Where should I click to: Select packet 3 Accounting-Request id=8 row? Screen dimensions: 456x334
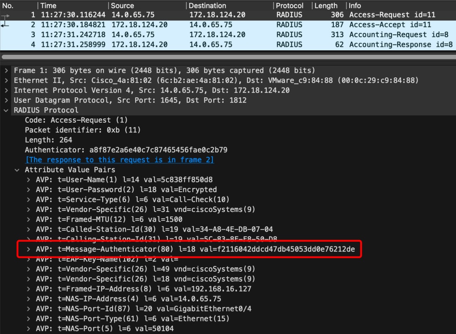228,35
